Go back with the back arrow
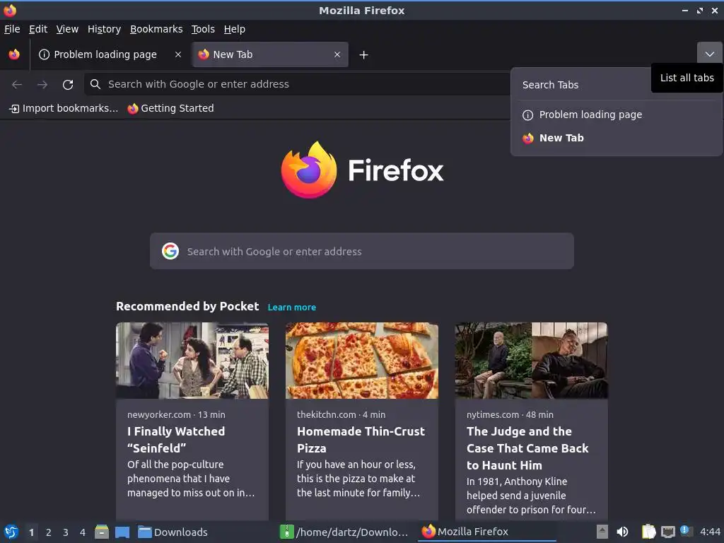Image resolution: width=724 pixels, height=543 pixels. coord(17,85)
